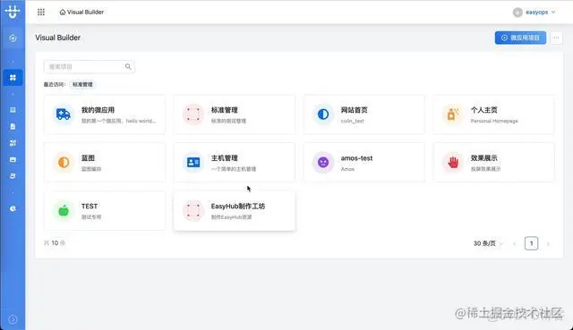Open the document sidebar icon
The image size is (573, 330).
pyautogui.click(x=13, y=126)
